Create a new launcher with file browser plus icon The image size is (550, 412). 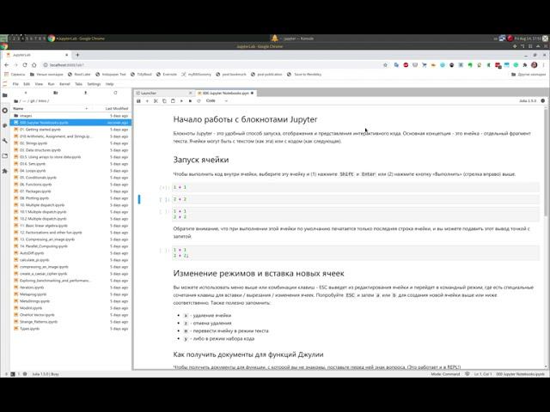(x=26, y=93)
